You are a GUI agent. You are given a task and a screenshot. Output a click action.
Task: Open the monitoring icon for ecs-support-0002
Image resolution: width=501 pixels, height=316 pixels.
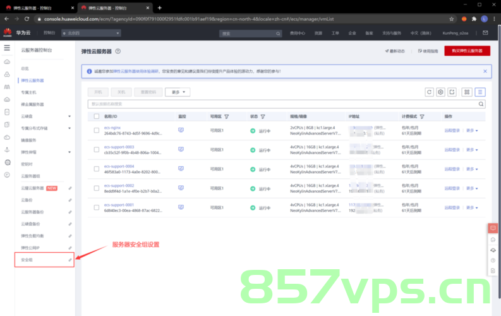[181, 188]
